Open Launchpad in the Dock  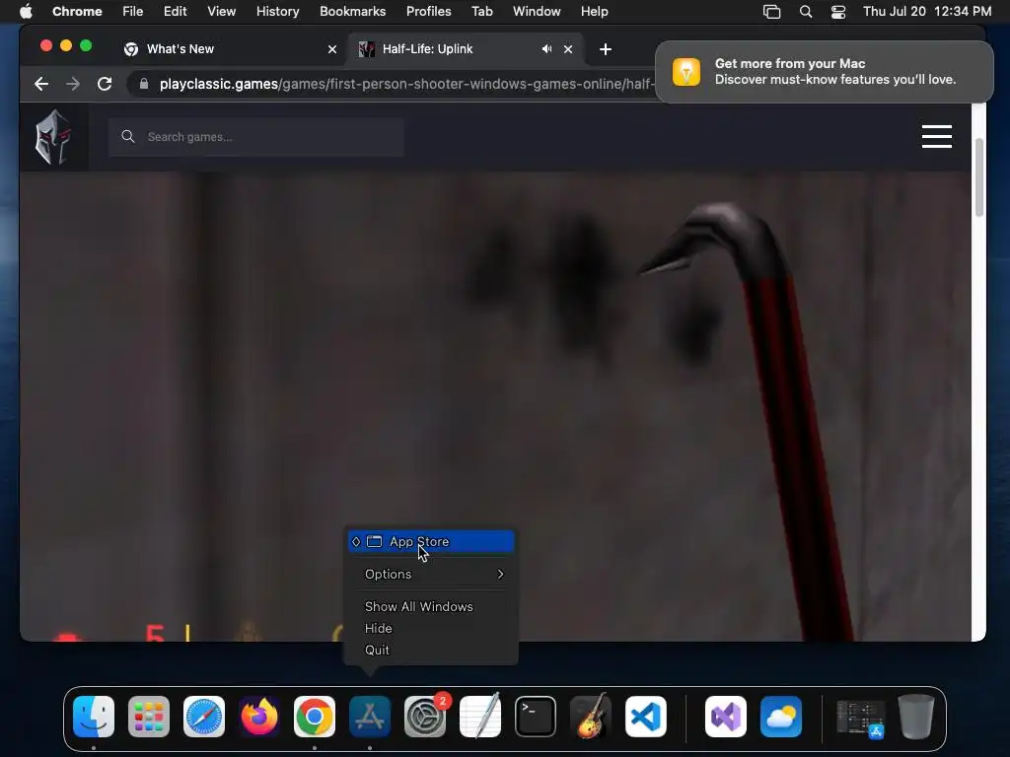click(x=149, y=717)
